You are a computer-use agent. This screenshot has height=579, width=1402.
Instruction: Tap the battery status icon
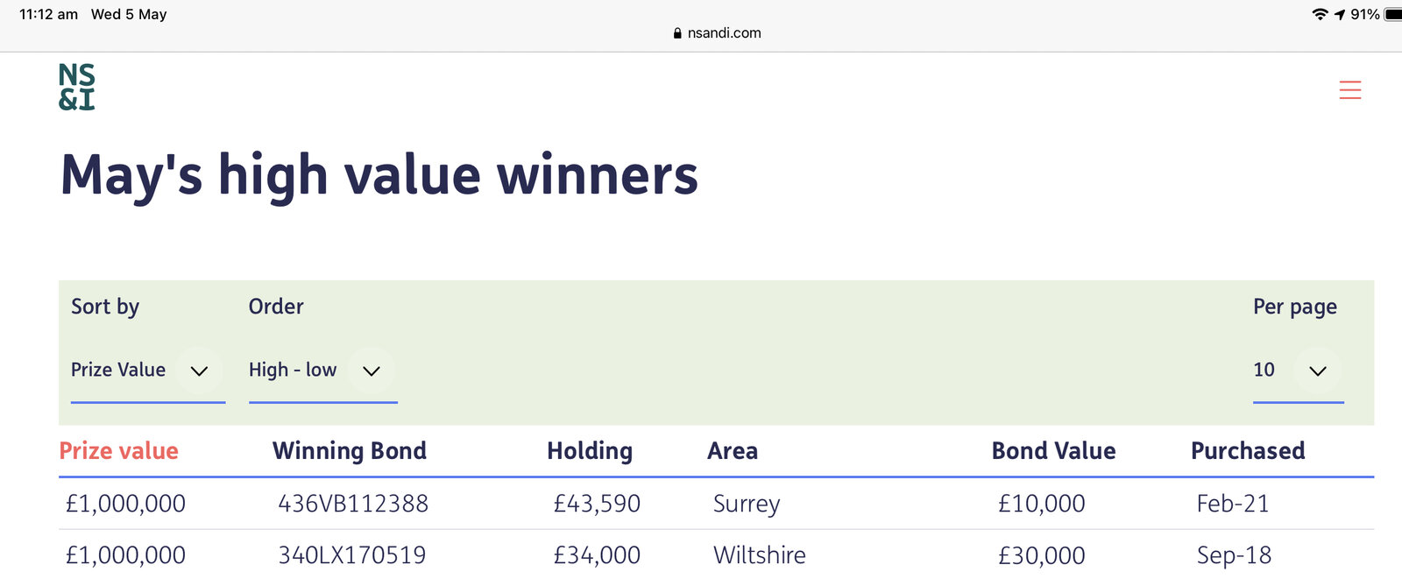(x=1392, y=14)
